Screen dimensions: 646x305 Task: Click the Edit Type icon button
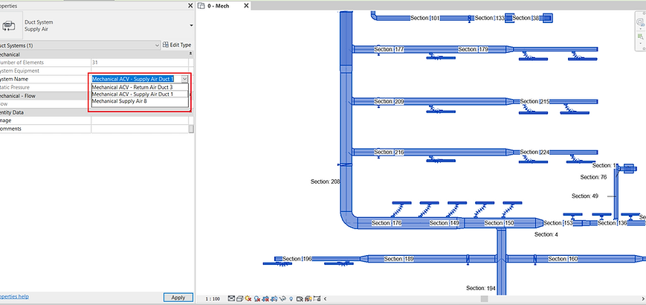pyautogui.click(x=177, y=45)
